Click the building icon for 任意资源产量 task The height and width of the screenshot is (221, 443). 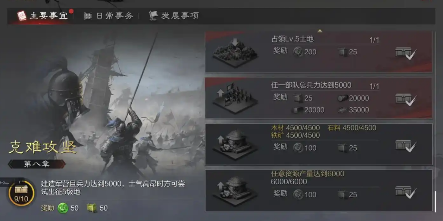[235, 191]
